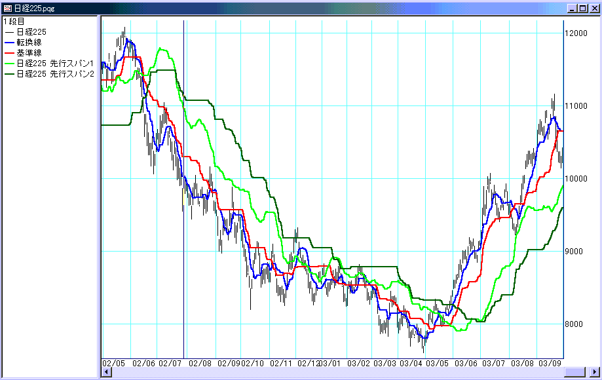This screenshot has width=602, height=380.
Task: Click the red 基準線 color line sample
Action: (9, 53)
